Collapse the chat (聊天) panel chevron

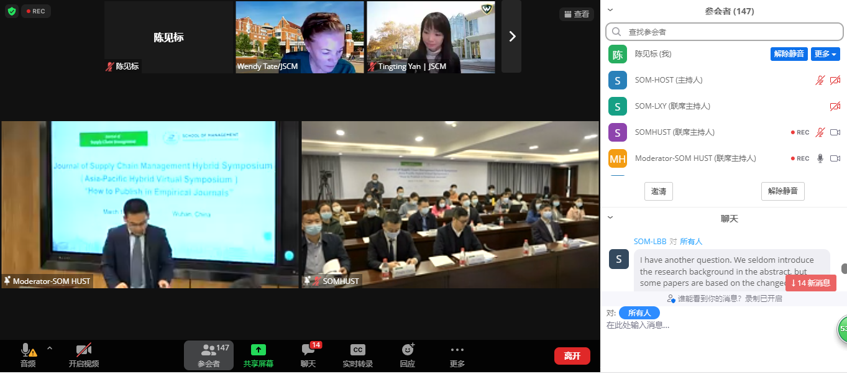[x=610, y=217]
